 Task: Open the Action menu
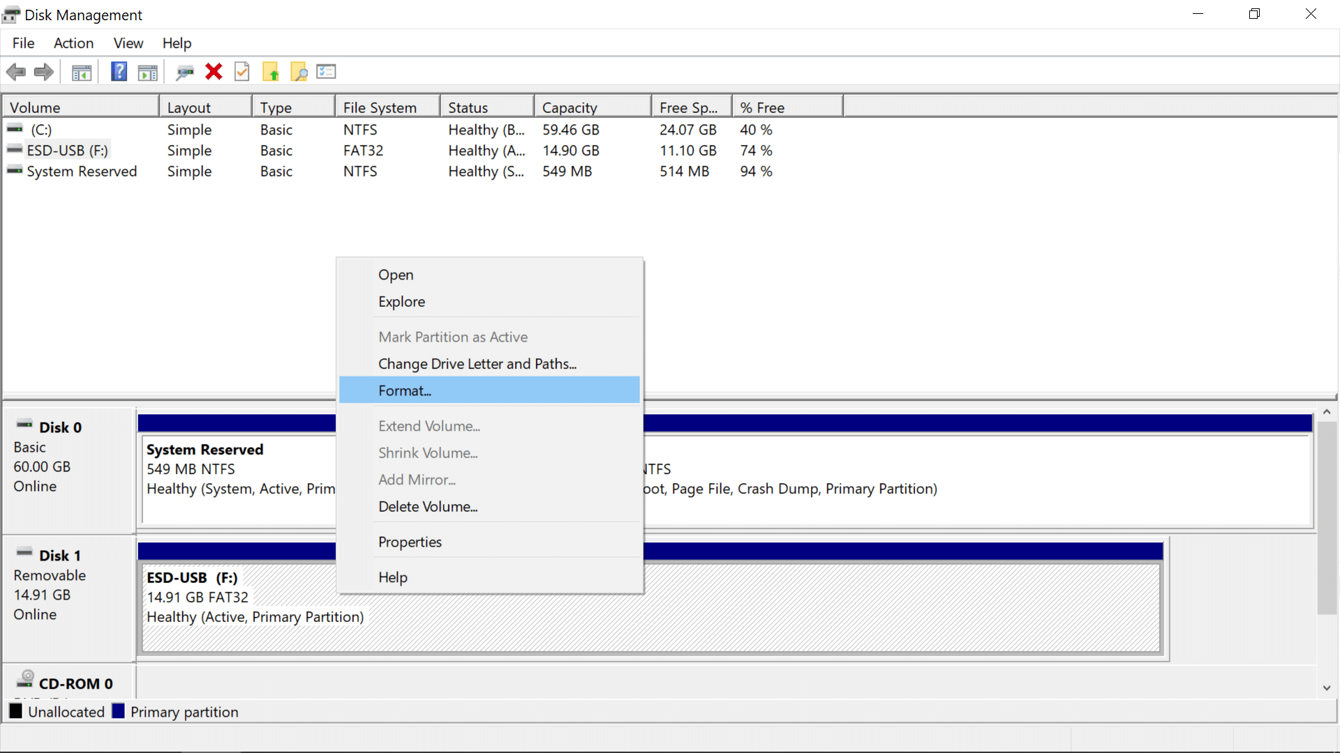[73, 43]
